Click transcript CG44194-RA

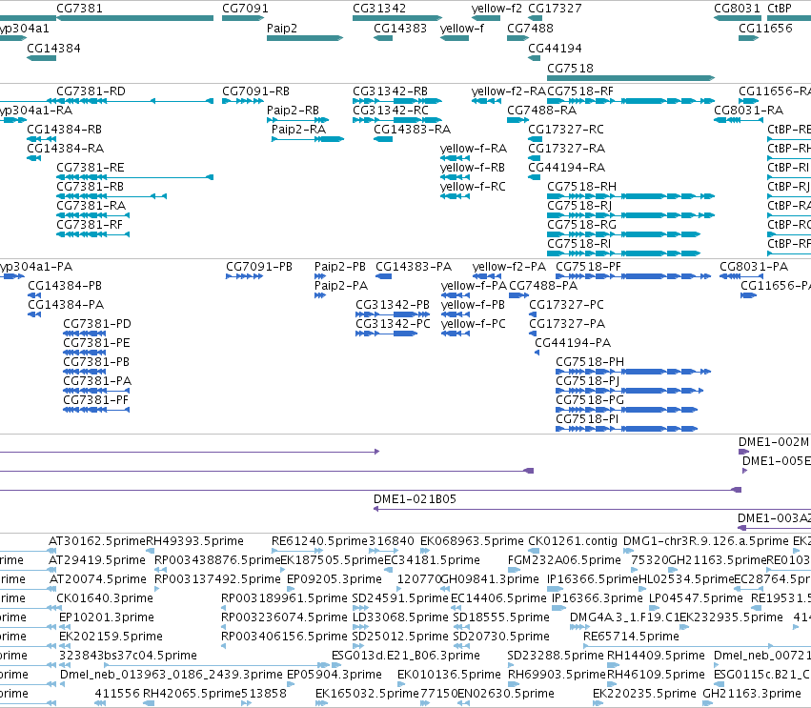[566, 168]
